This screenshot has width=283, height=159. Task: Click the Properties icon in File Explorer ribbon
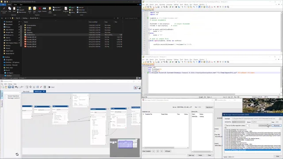pyautogui.click(x=66, y=9)
